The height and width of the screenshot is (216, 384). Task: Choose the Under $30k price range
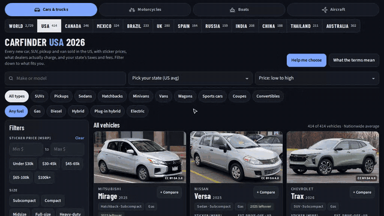click(x=23, y=164)
